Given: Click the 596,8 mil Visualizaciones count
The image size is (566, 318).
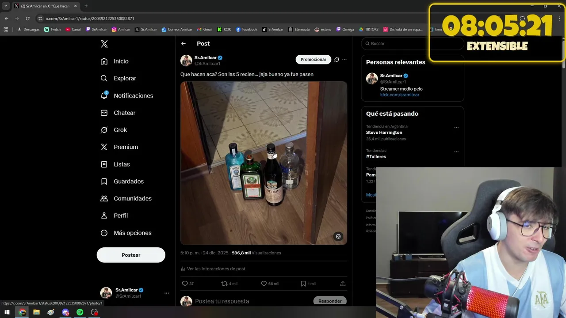Looking at the screenshot, I should click(256, 253).
